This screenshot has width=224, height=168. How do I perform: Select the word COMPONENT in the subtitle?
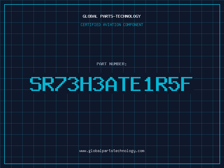coord(133,25)
